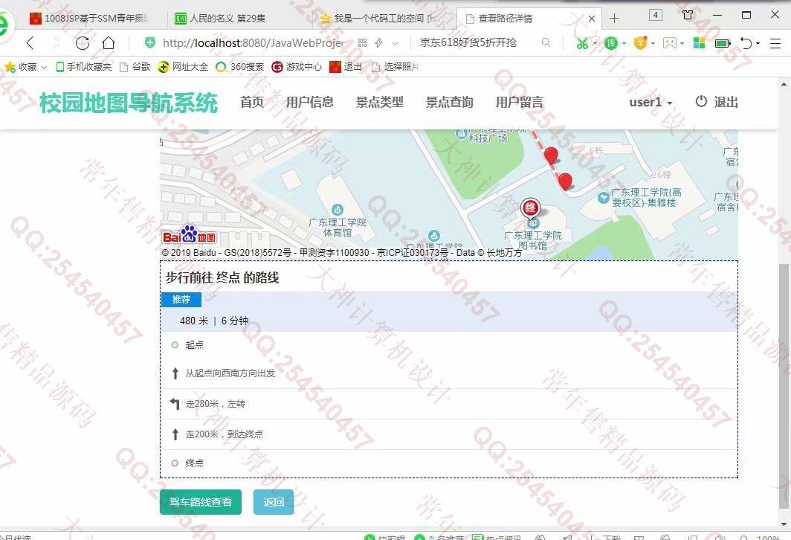Click the address bar URL field

coord(253,43)
